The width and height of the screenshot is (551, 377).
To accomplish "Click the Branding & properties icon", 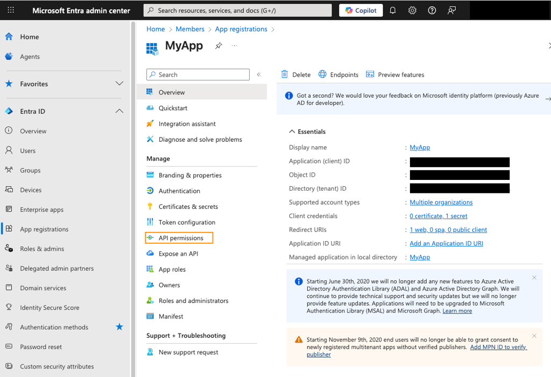I will [150, 175].
